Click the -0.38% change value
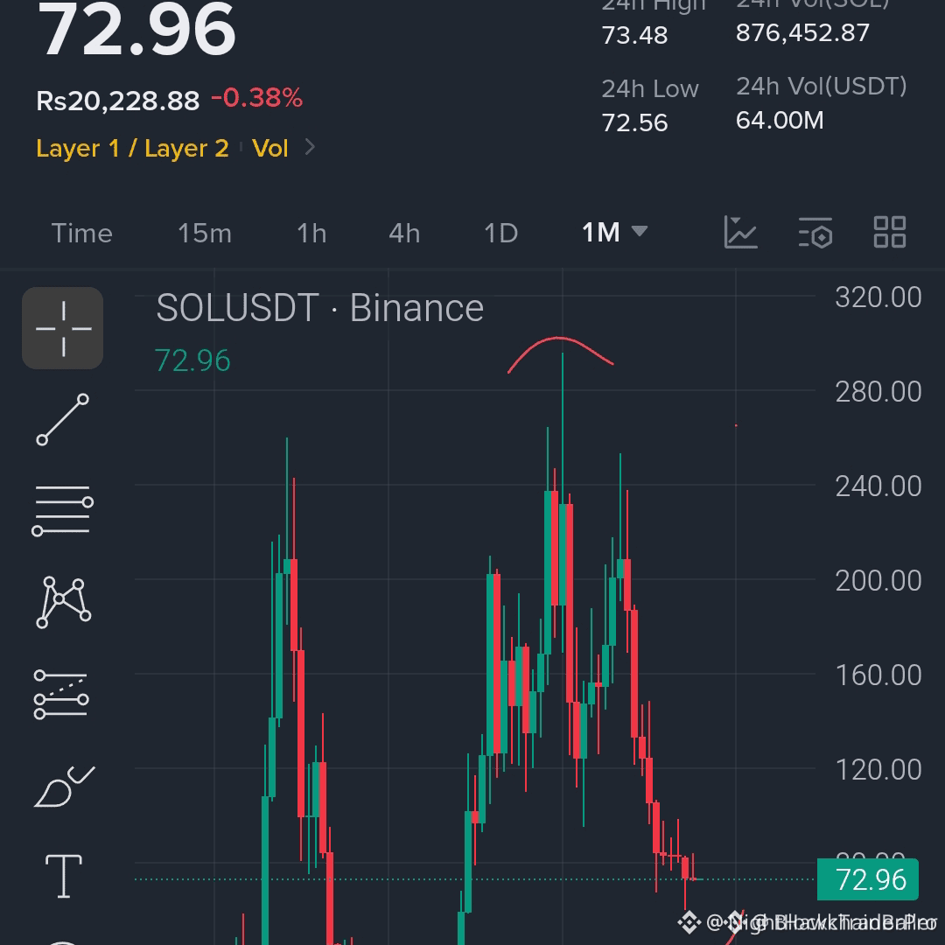The height and width of the screenshot is (945, 945). click(256, 98)
